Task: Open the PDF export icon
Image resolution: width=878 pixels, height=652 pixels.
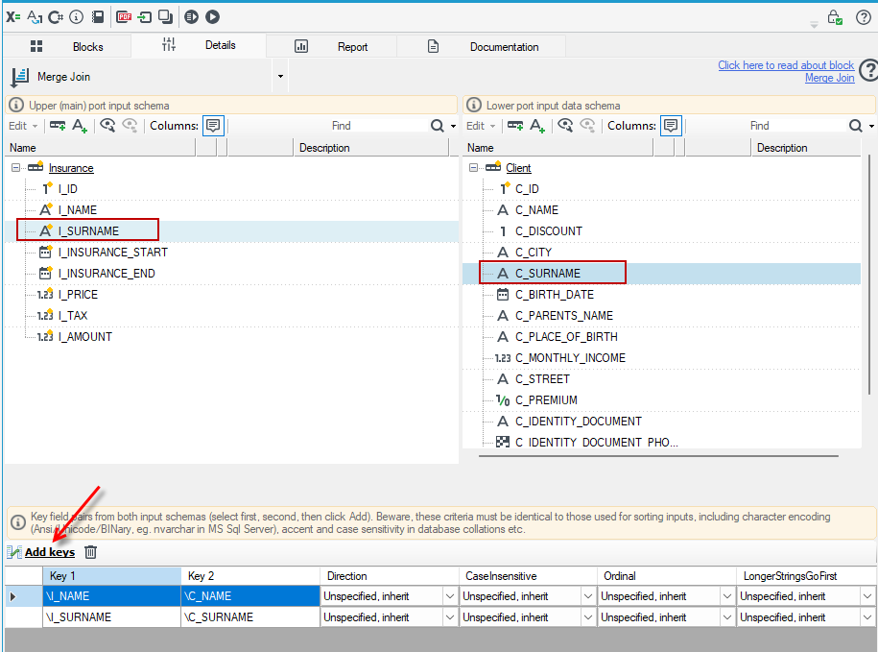Action: tap(124, 17)
